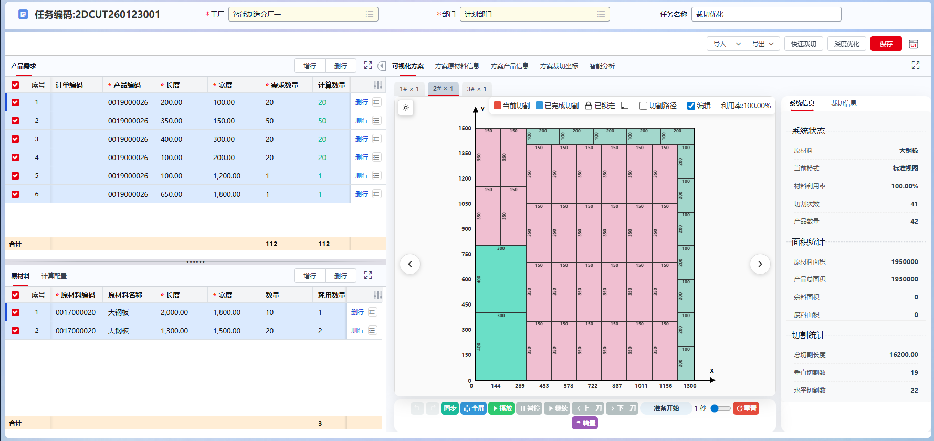The width and height of the screenshot is (934, 441).
Task: Maximize the 产品需求 panel with the expand icon
Action: pos(368,66)
